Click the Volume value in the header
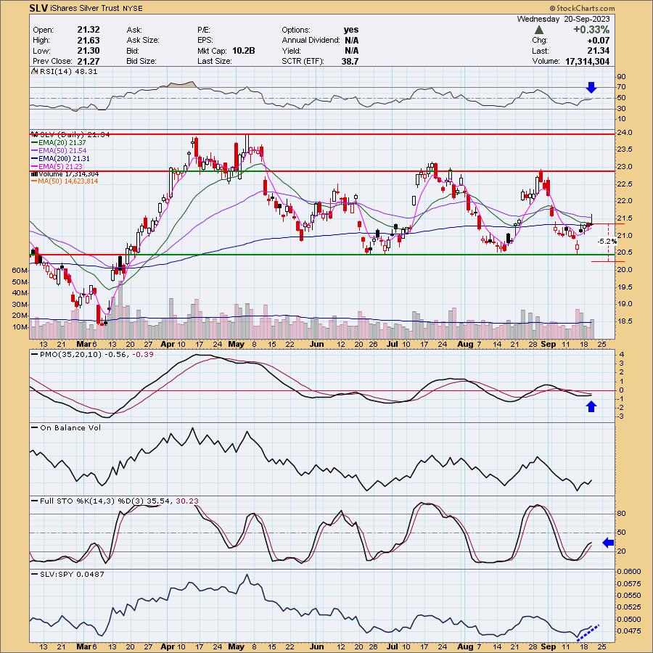 (587, 61)
